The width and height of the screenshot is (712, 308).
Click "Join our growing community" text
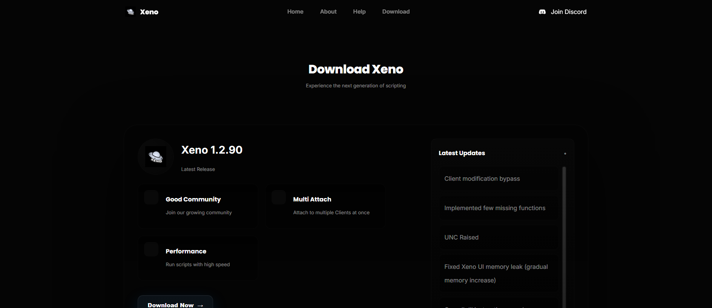199,213
